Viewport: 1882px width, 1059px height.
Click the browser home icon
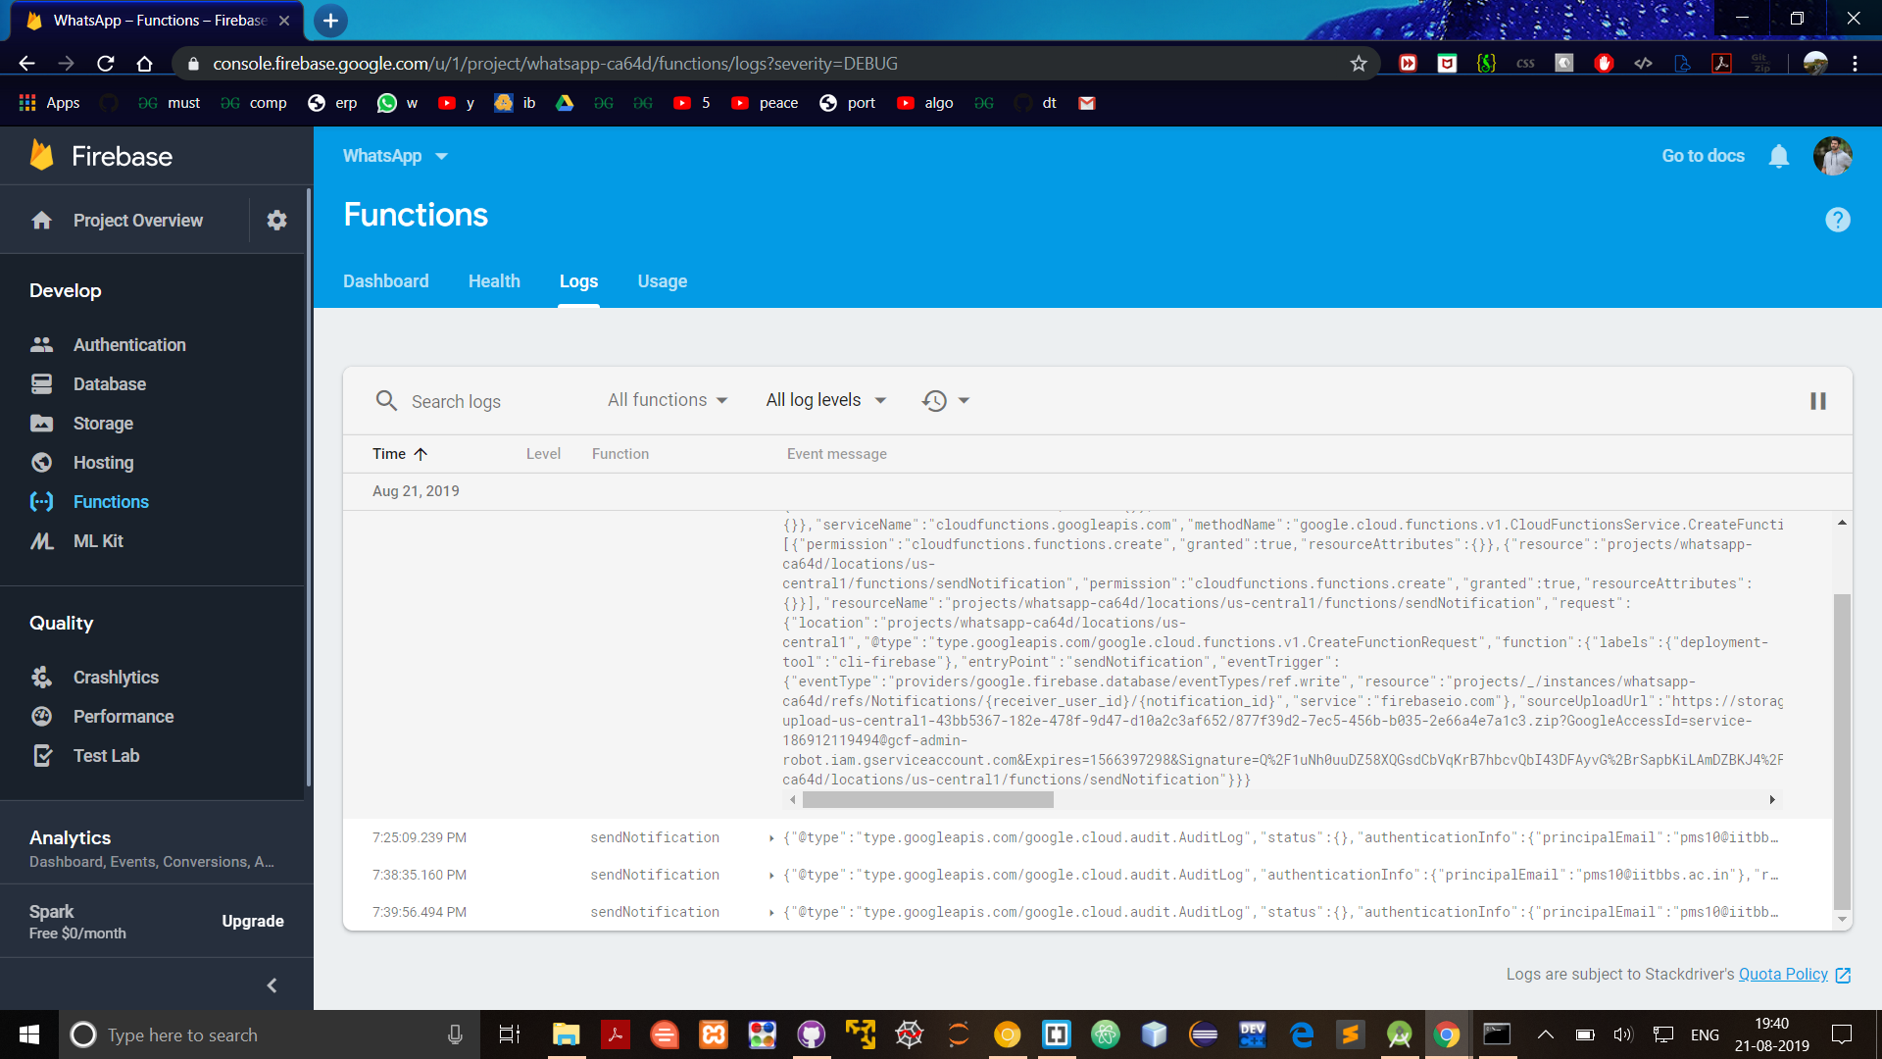tap(144, 64)
